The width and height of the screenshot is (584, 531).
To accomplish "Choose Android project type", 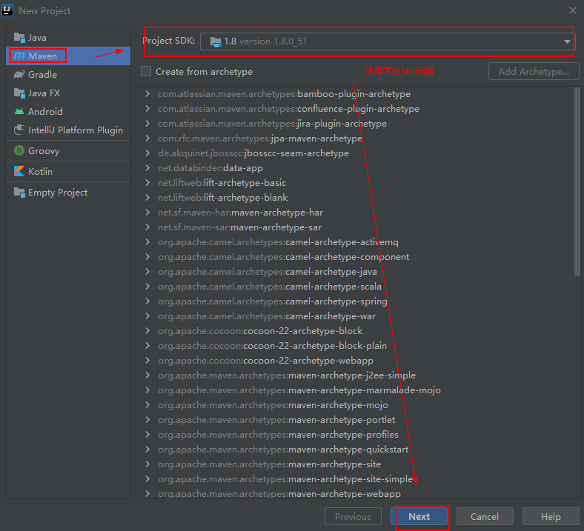I will pos(68,111).
